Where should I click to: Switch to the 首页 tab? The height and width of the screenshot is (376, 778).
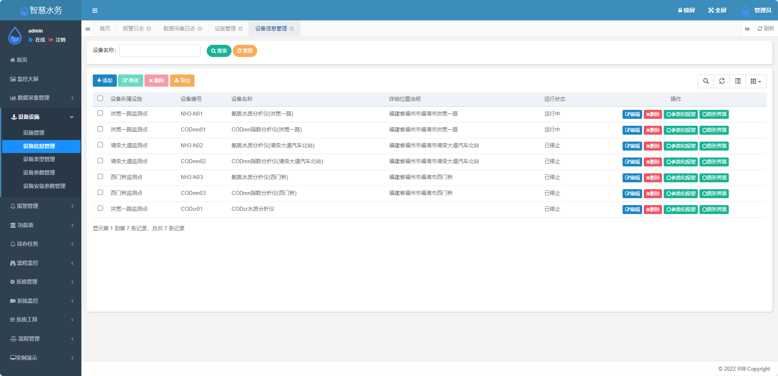(105, 28)
